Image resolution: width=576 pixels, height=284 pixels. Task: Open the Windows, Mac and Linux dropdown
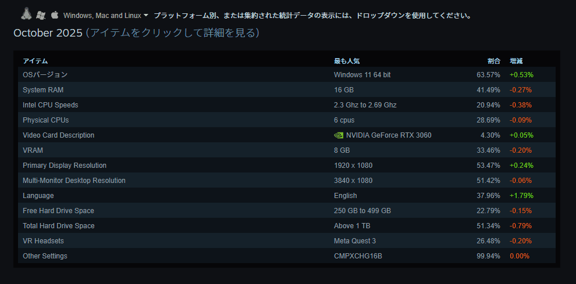106,16
